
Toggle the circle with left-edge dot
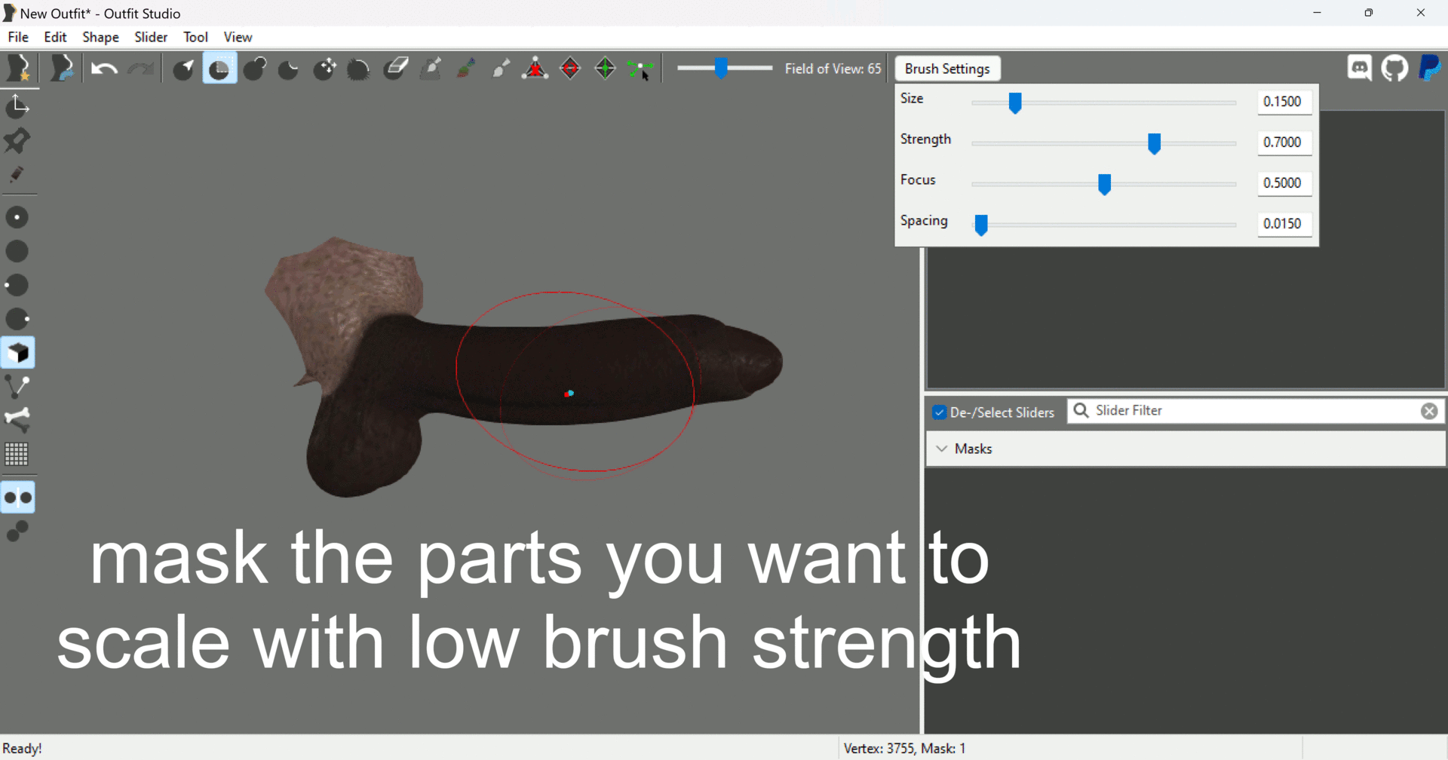tap(17, 285)
